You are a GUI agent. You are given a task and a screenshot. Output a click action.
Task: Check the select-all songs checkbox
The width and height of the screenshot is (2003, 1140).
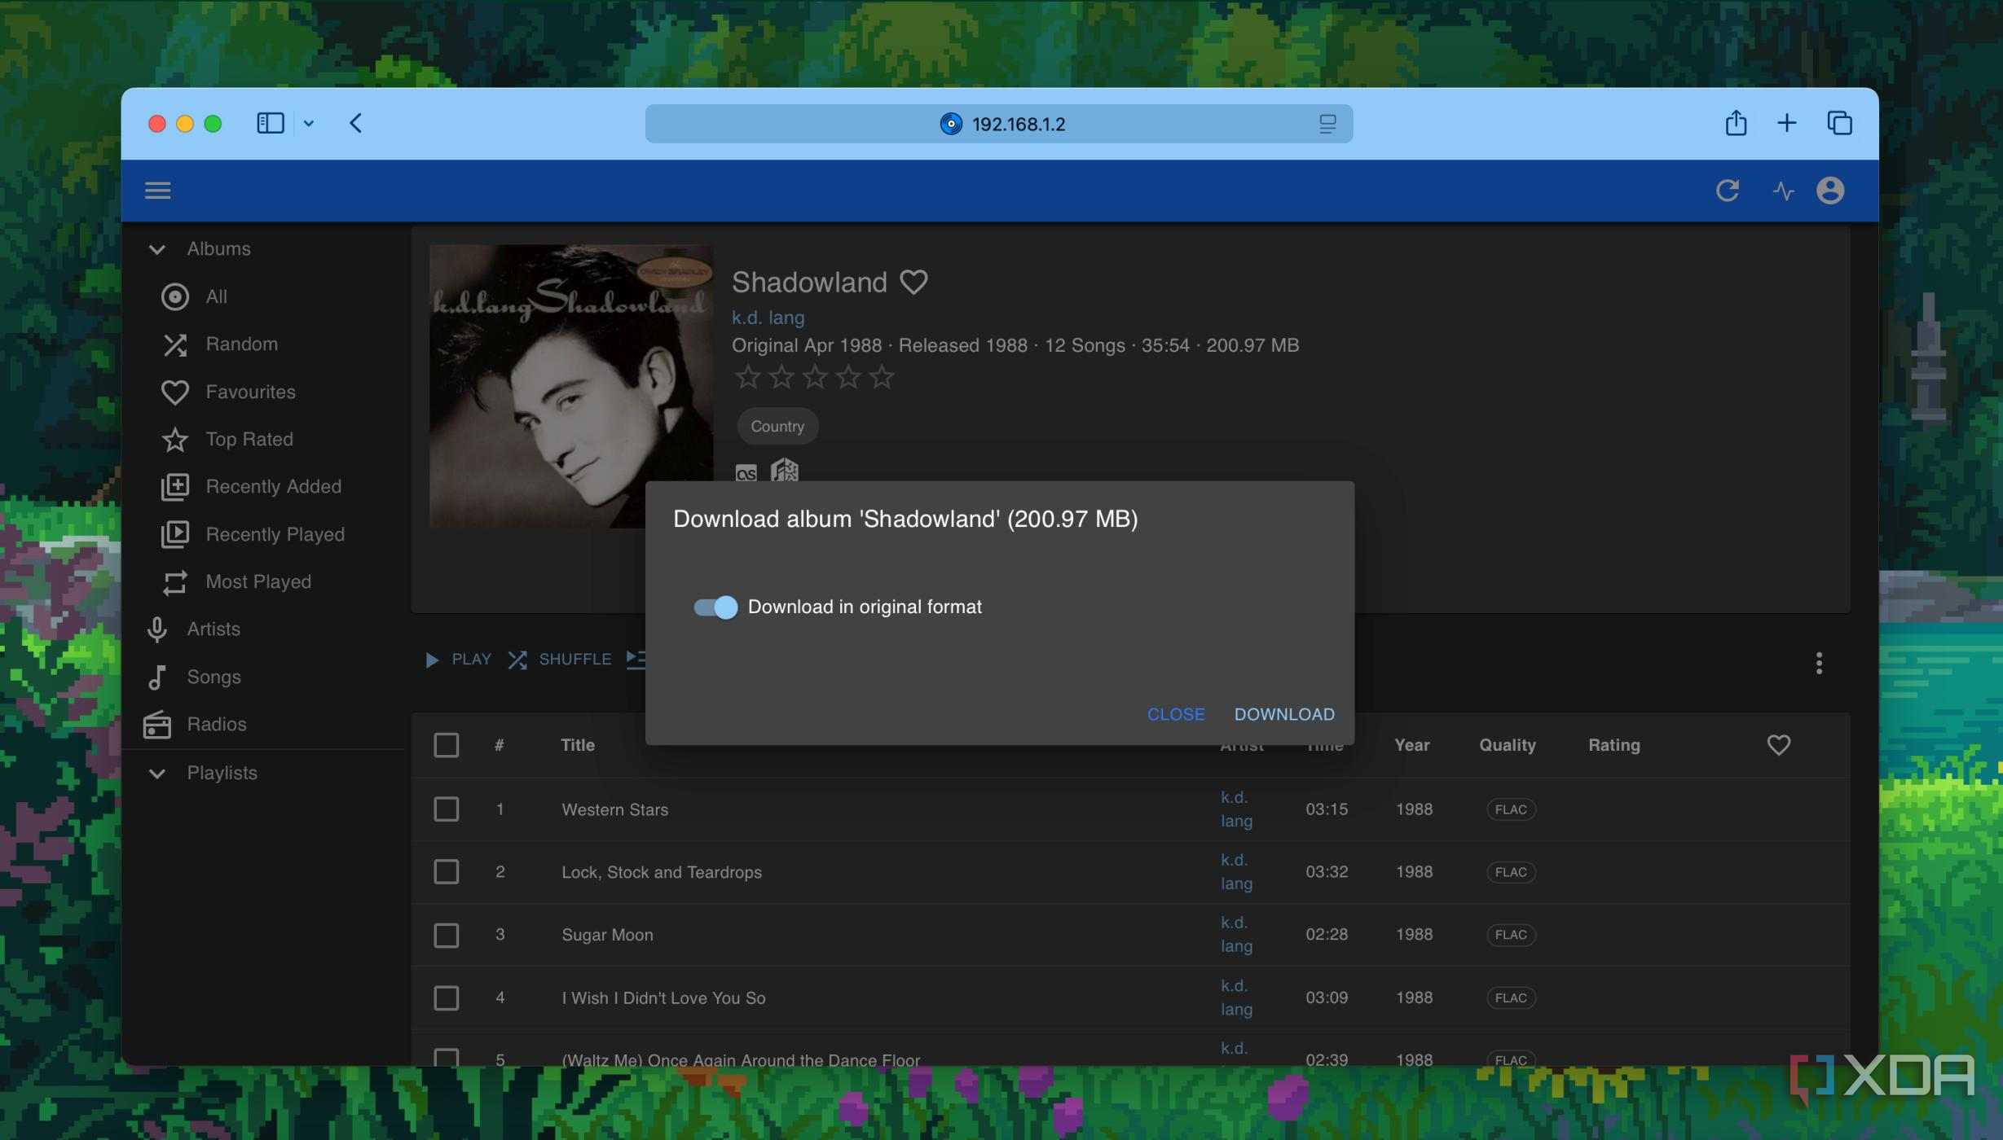446,745
